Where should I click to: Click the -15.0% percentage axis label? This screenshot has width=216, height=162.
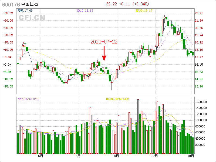point(8,86)
